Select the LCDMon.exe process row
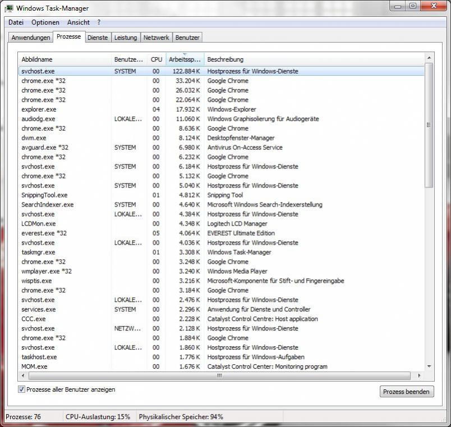This screenshot has width=451, height=427. 221,223
